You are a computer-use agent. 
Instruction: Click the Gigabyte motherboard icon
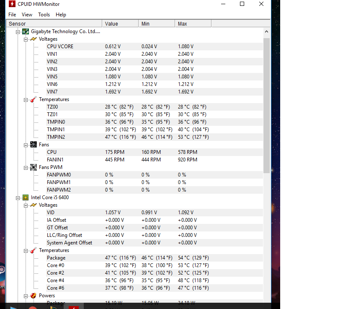tap(26, 31)
